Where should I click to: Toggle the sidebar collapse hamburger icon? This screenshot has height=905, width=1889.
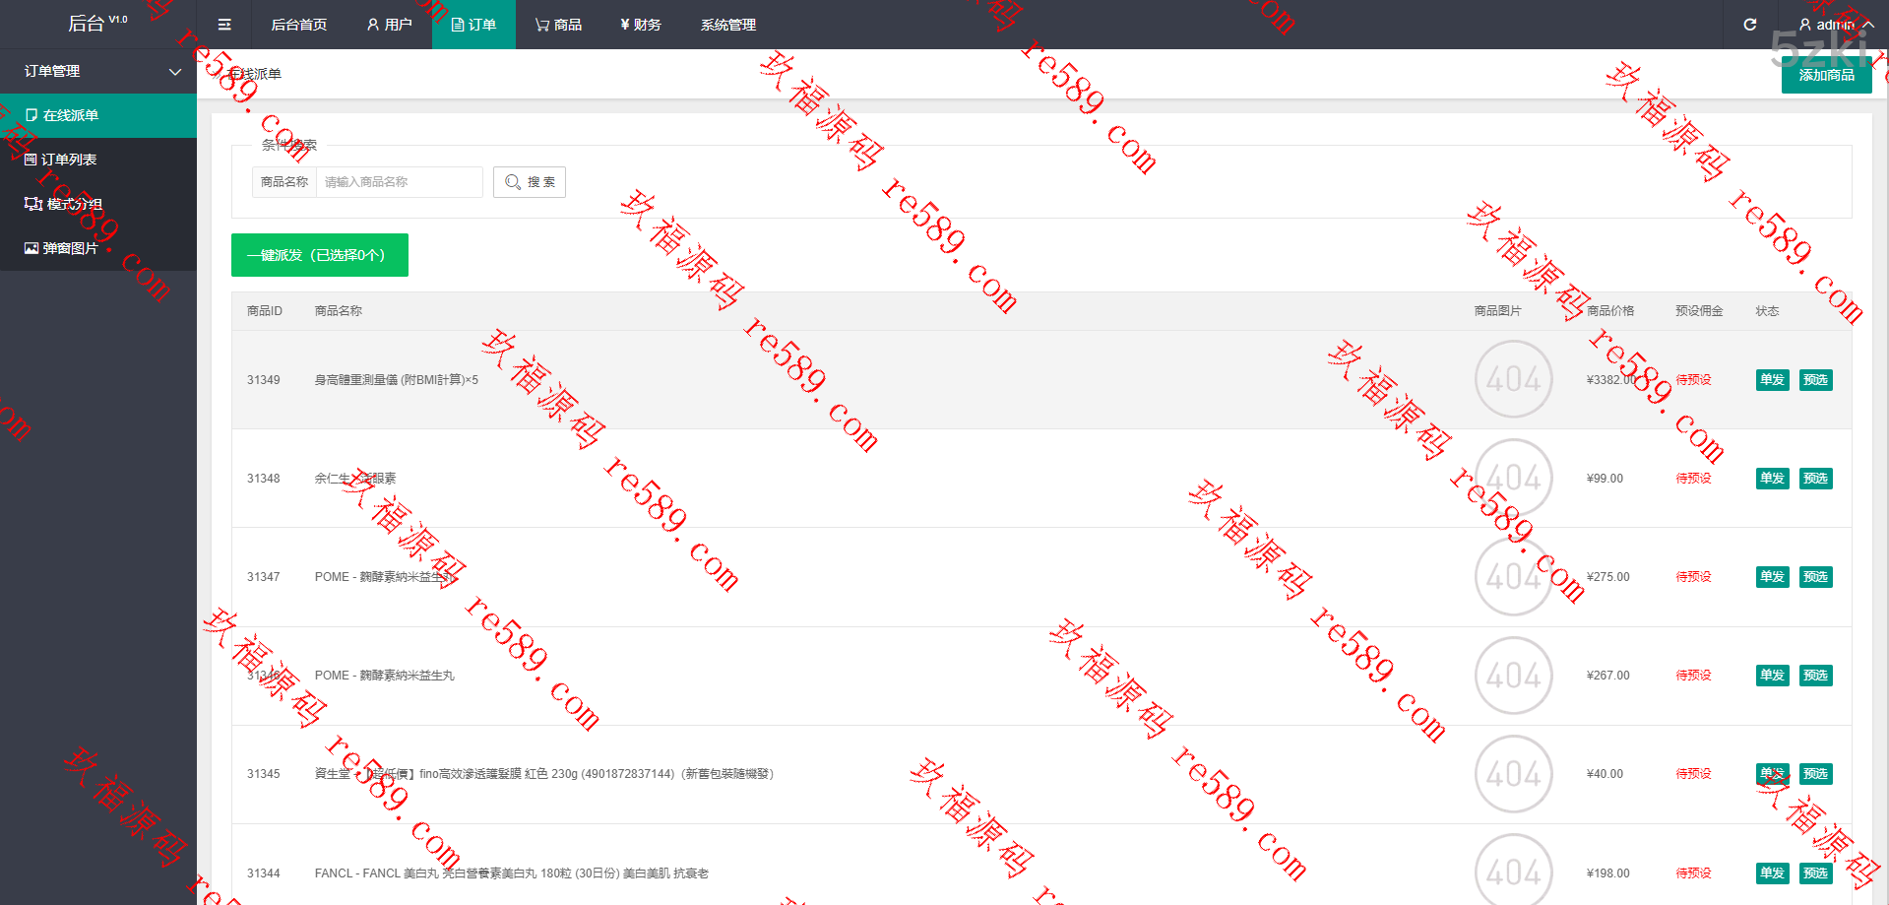point(224,25)
